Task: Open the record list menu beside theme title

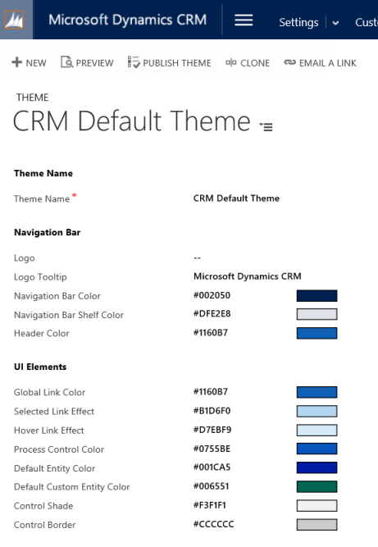Action: pos(266,126)
